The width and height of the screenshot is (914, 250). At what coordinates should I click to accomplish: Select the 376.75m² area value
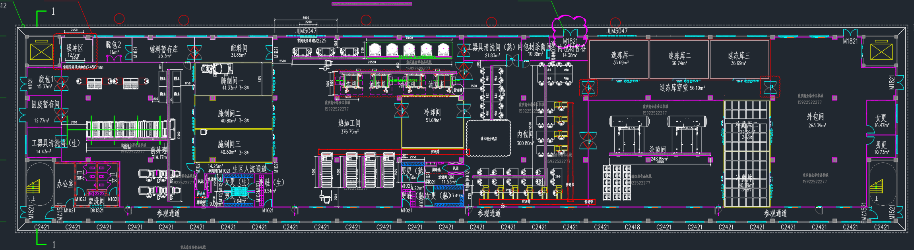pos(350,132)
